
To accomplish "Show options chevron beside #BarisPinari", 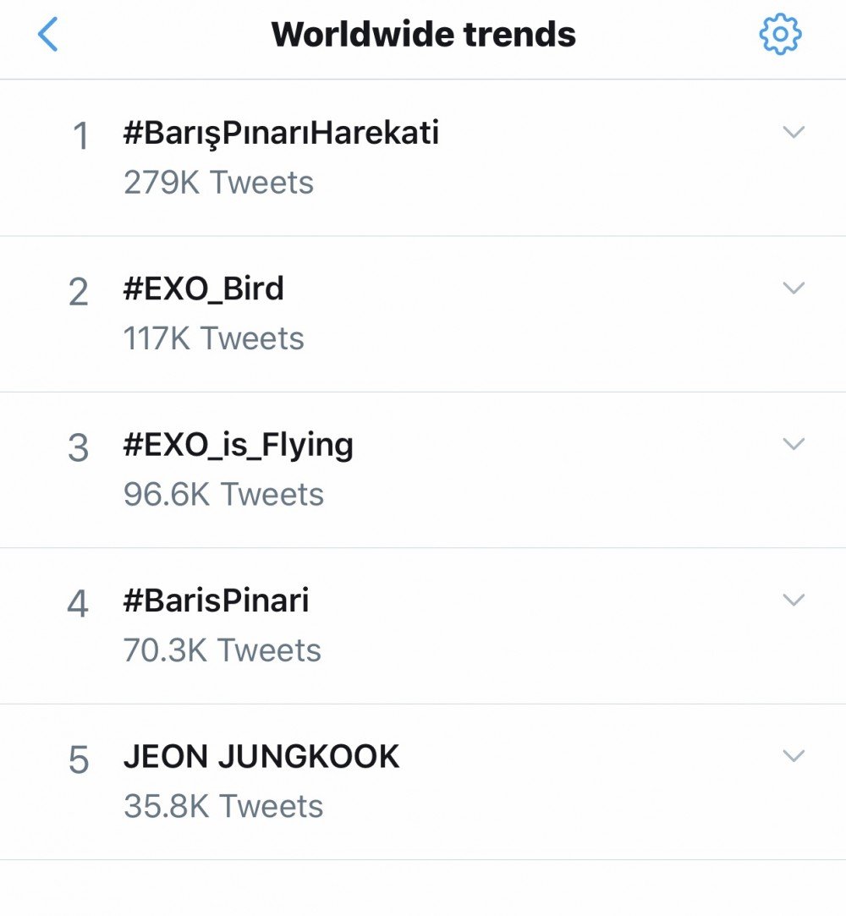I will 794,600.
